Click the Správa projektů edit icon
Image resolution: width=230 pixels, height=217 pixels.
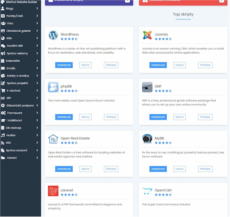[x=3, y=83]
